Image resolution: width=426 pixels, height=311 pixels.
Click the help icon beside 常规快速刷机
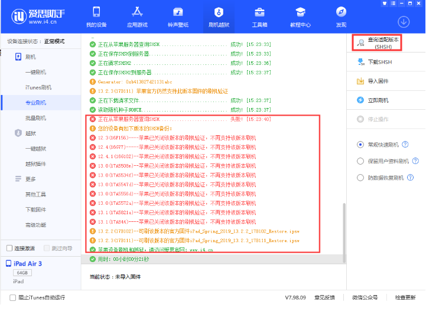[405, 144]
